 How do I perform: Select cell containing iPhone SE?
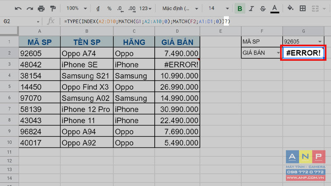click(87, 64)
